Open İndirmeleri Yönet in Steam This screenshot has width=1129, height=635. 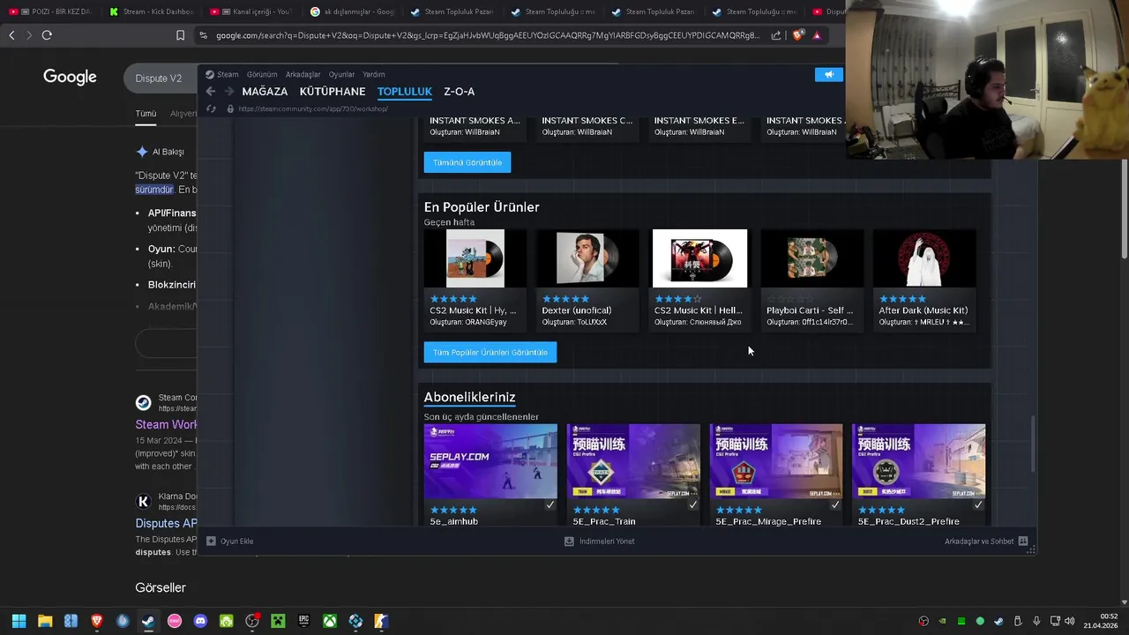(x=599, y=541)
